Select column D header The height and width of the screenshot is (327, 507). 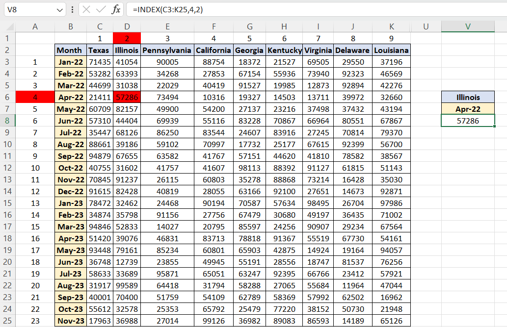coord(127,26)
